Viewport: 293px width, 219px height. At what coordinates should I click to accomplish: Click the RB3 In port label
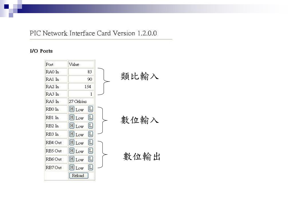(x=52, y=134)
